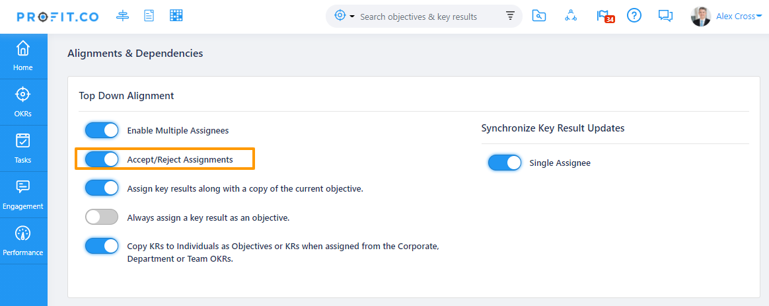The image size is (769, 306).
Task: Enable Always assign key result as objective
Action: point(102,217)
